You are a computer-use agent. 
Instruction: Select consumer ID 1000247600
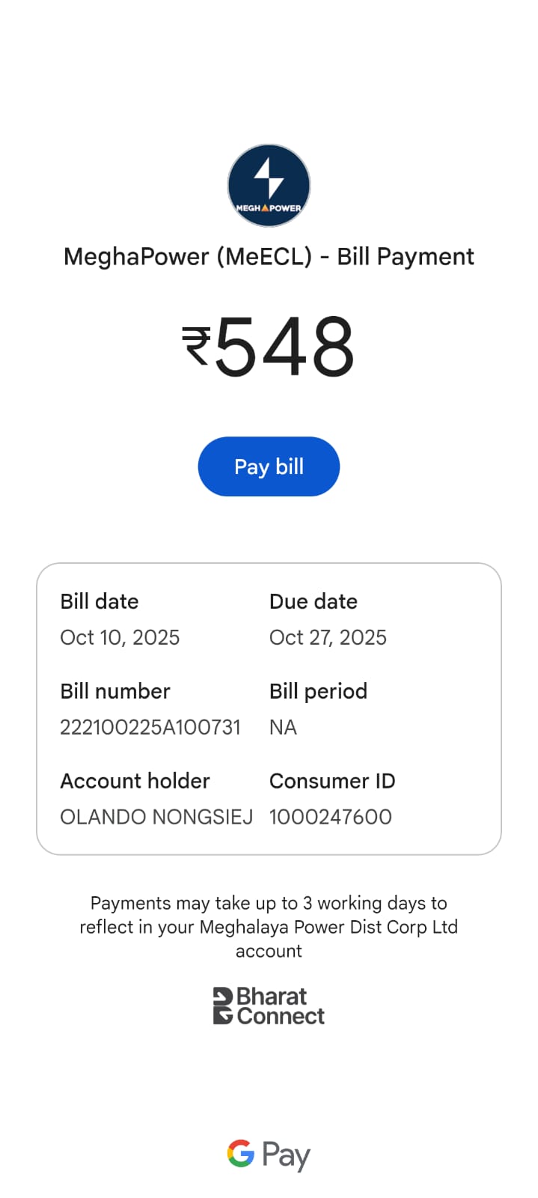pyautogui.click(x=330, y=817)
